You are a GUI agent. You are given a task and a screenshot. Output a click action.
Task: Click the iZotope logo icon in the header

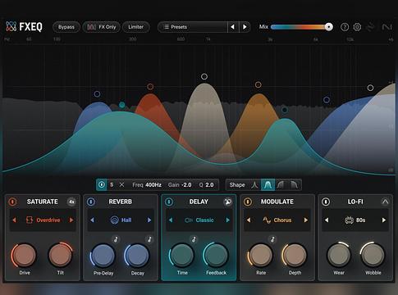coord(370,27)
